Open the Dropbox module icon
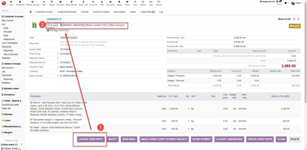Screen dimensions: 307x150 pos(143,3)
